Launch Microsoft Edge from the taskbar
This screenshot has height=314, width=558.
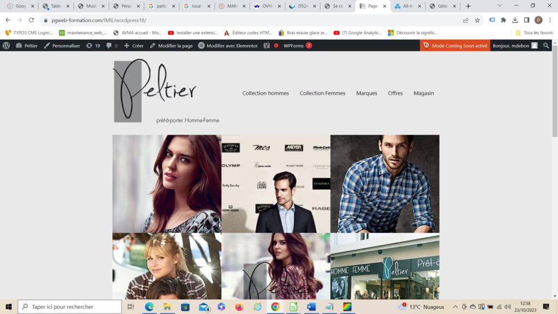point(149,306)
